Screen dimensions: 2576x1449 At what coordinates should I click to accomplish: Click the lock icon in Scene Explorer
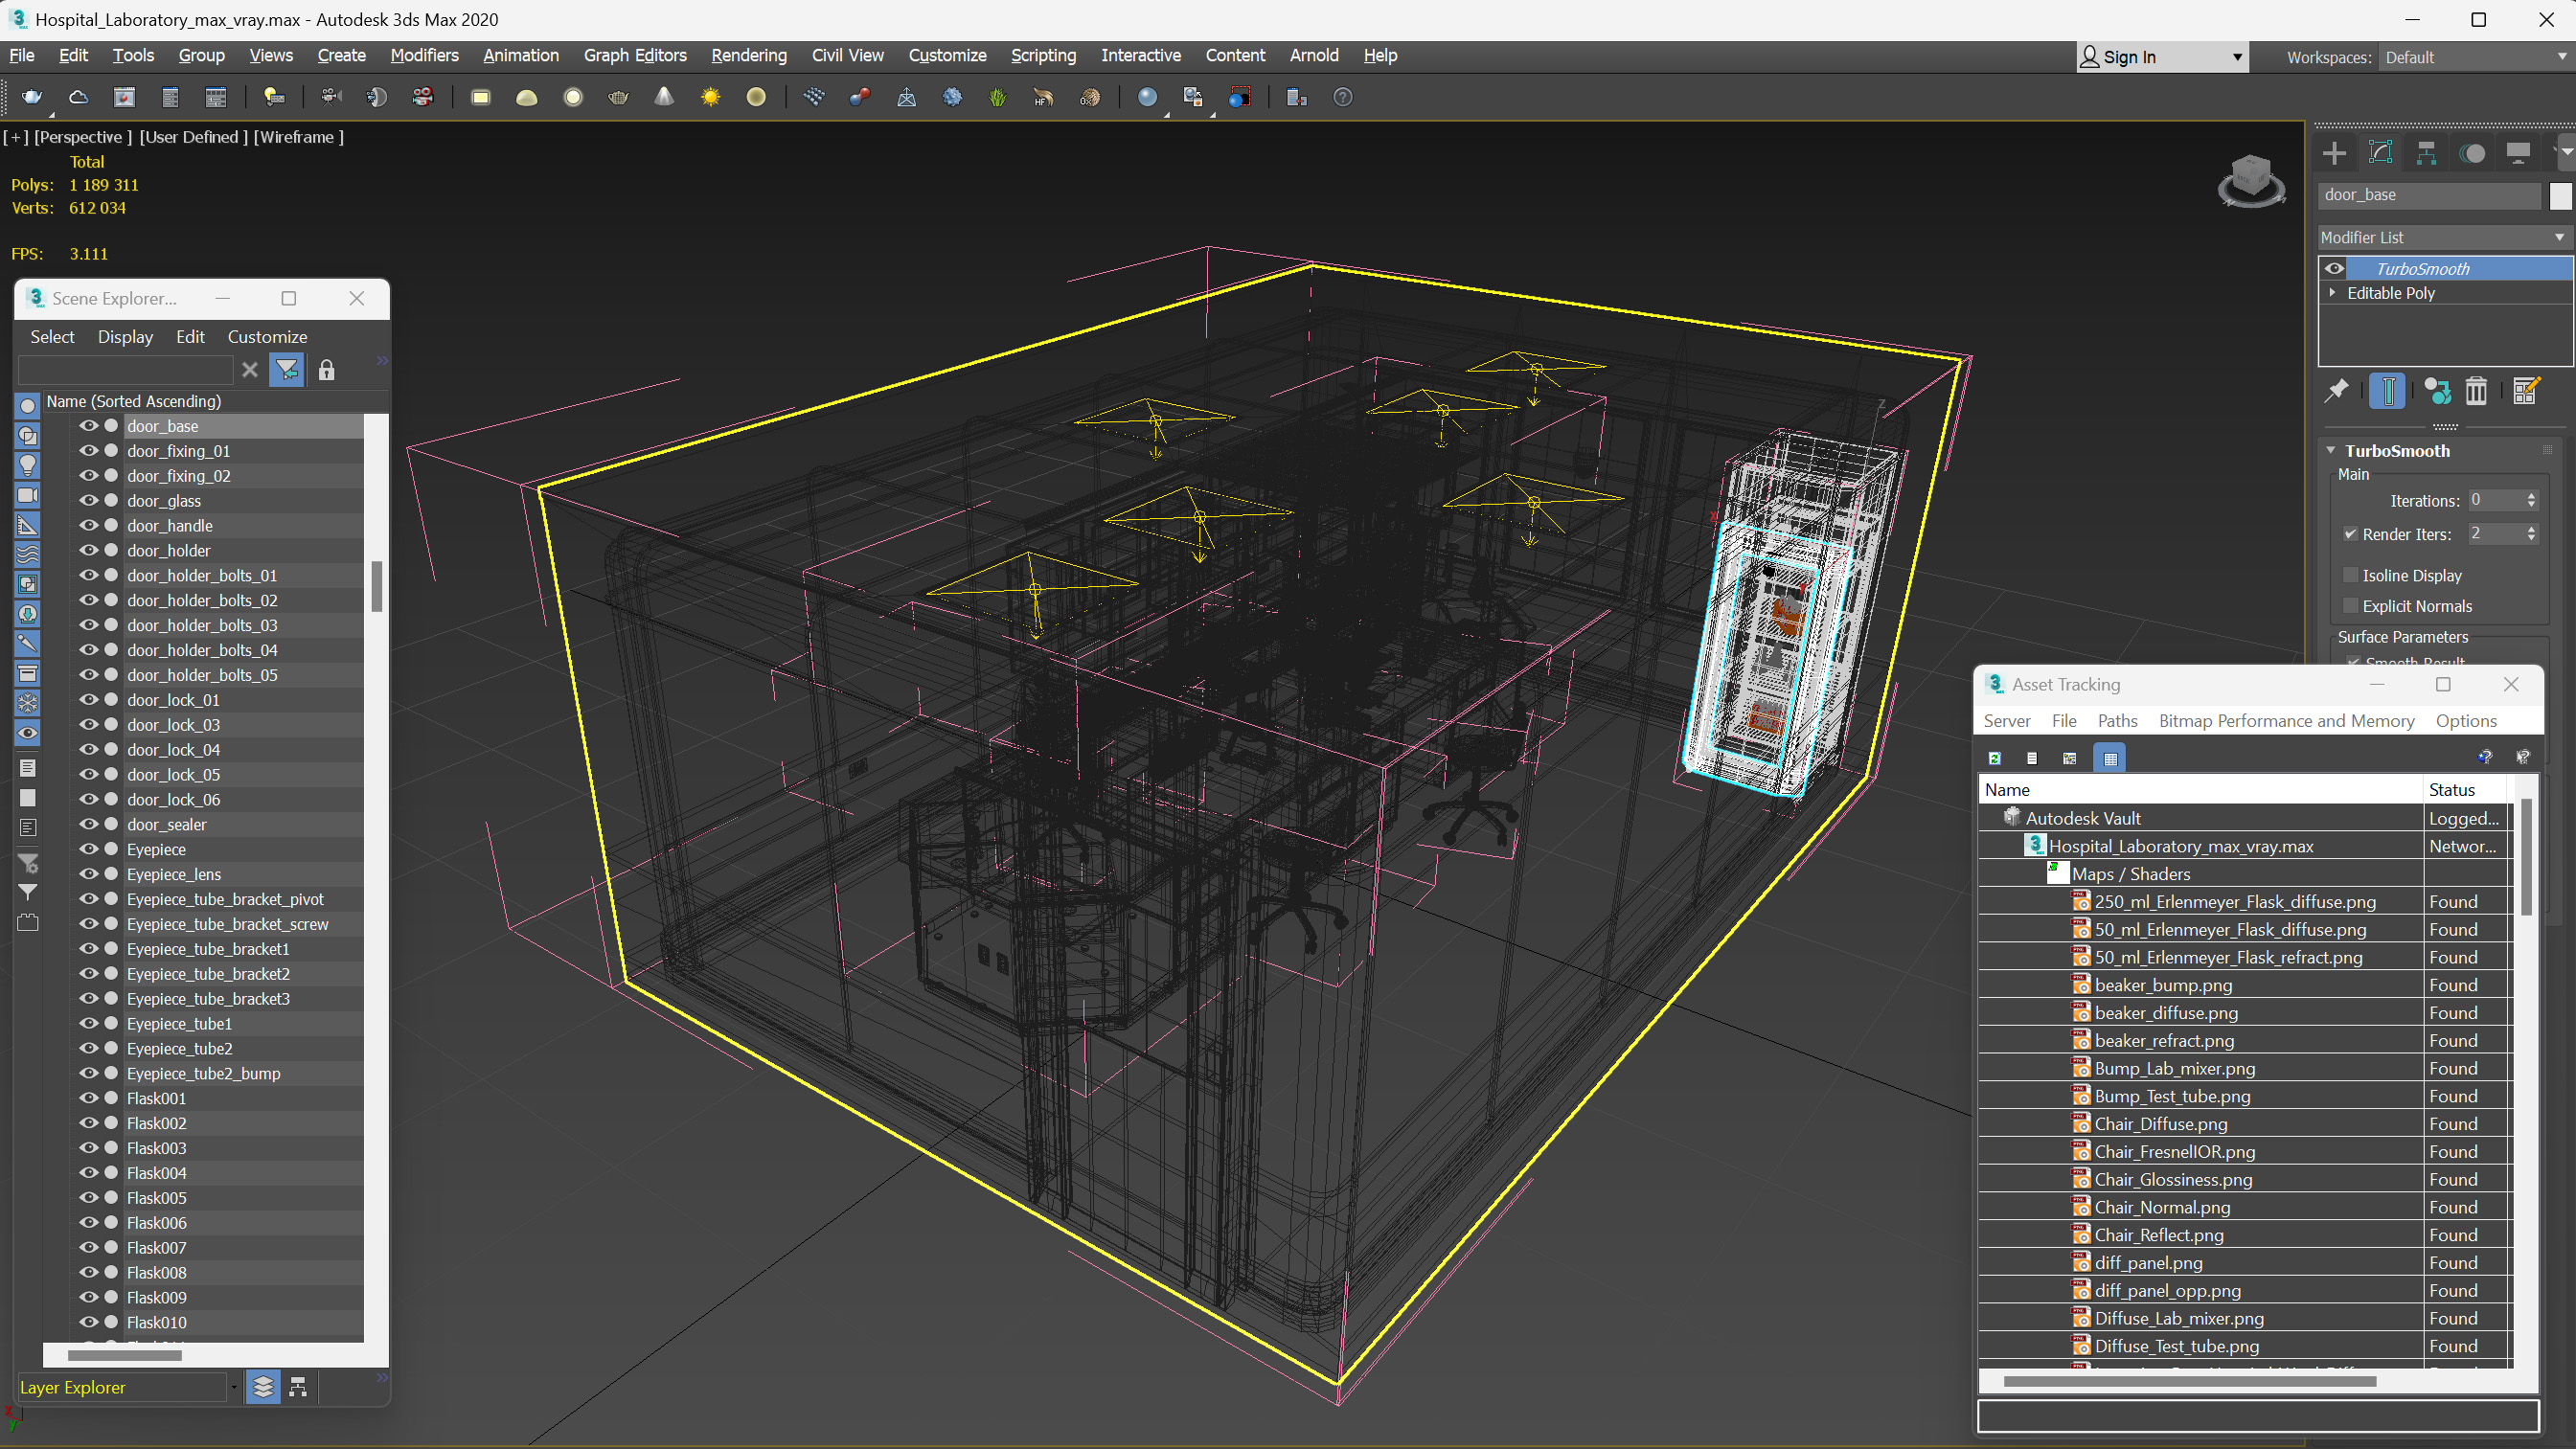point(326,370)
